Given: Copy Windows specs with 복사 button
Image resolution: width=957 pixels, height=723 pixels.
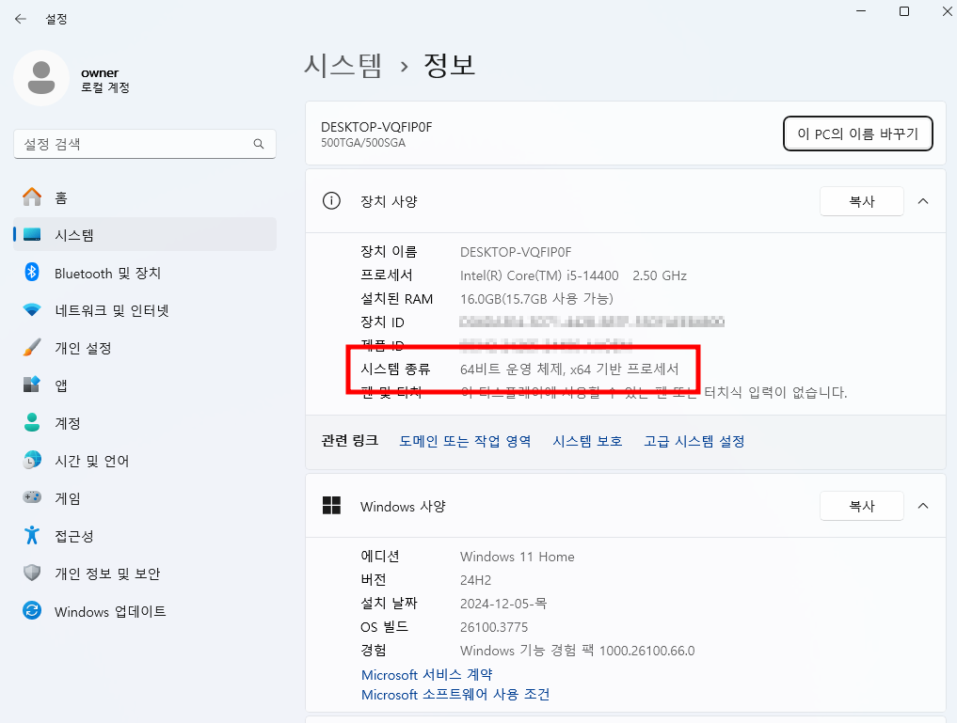Looking at the screenshot, I should click(862, 506).
